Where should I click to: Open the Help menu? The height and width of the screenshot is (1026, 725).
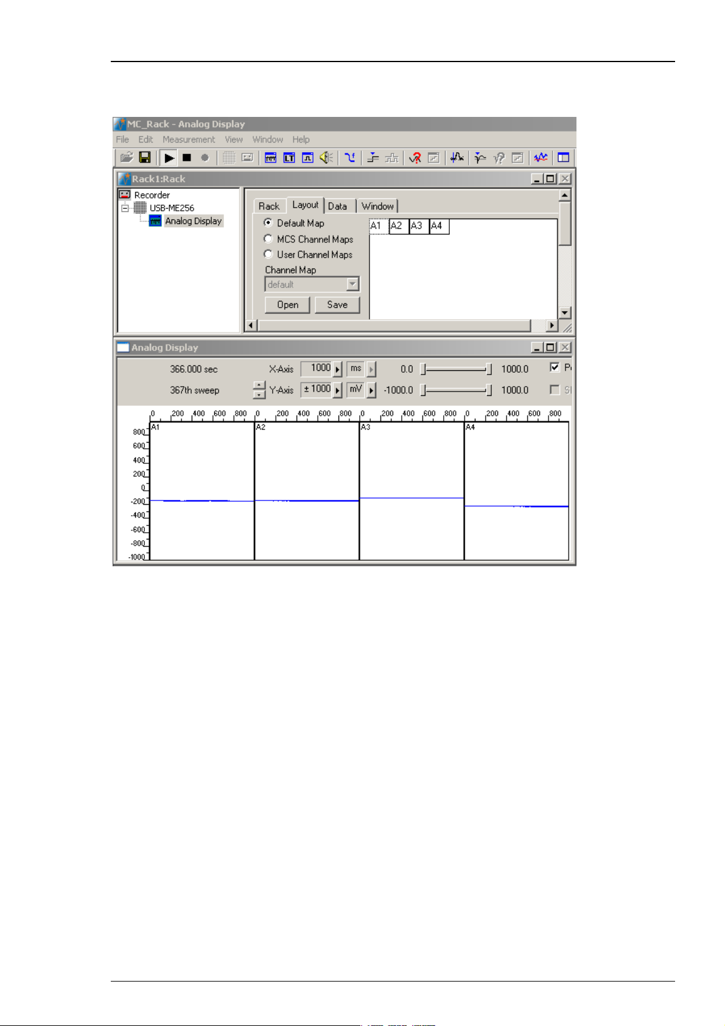click(301, 139)
